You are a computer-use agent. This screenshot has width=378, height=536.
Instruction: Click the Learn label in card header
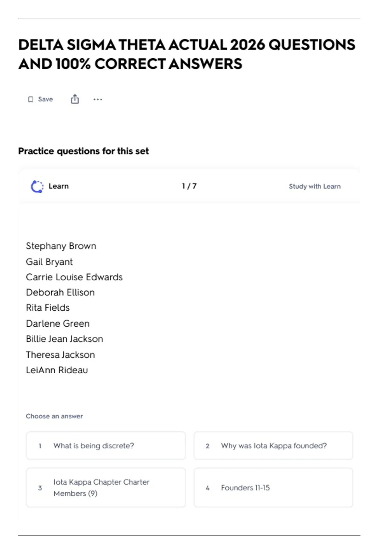(x=59, y=186)
